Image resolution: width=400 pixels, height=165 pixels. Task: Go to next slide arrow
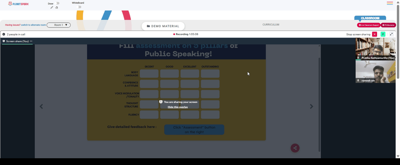(311, 106)
